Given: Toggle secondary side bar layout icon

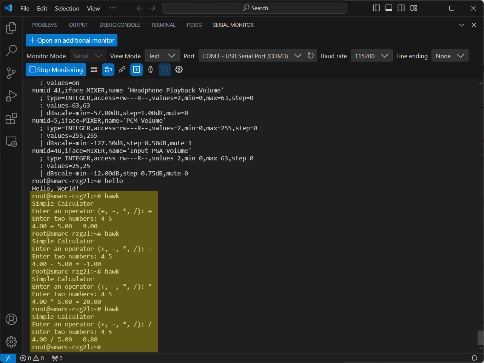Looking at the screenshot, I should [x=401, y=8].
